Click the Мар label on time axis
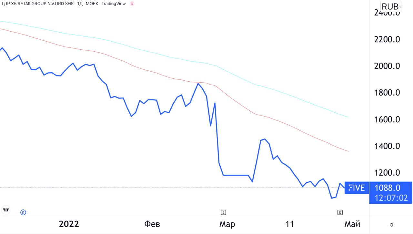This screenshot has width=413, height=234. point(227,224)
